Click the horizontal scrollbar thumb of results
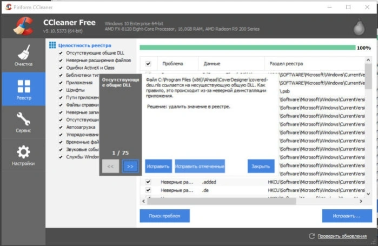The width and height of the screenshot is (378, 246). tap(222, 201)
